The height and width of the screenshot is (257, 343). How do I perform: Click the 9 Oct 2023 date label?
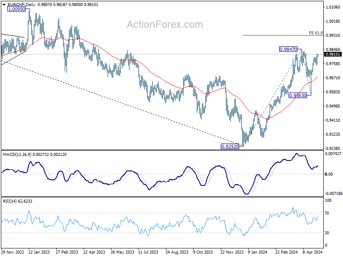click(203, 252)
